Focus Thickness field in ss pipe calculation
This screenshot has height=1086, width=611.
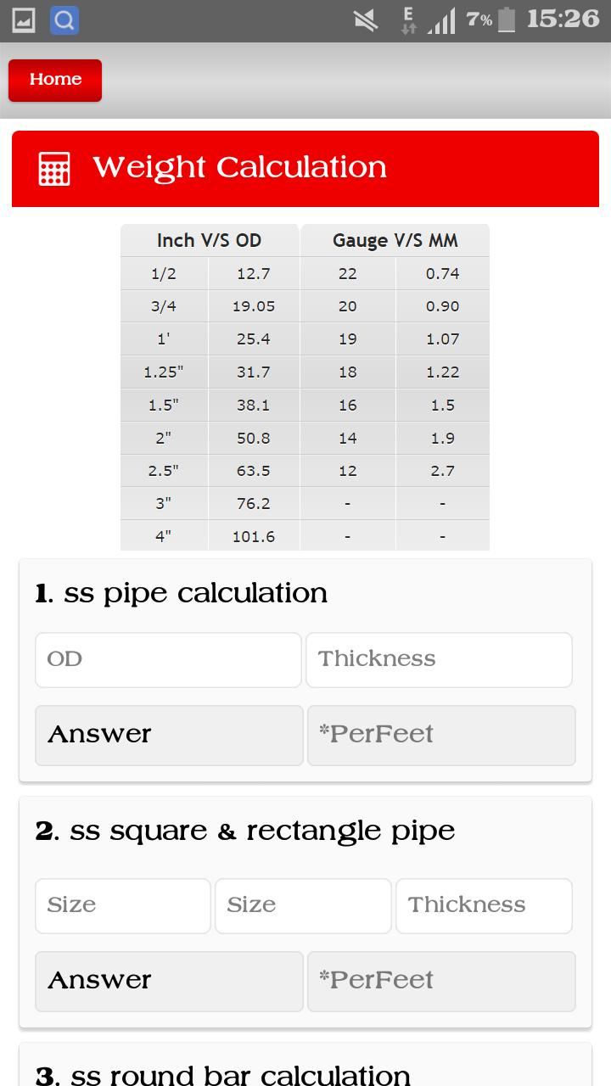click(439, 659)
